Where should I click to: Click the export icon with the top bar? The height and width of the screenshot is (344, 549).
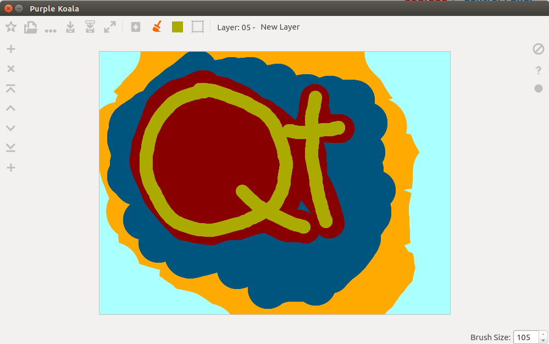[x=90, y=27]
